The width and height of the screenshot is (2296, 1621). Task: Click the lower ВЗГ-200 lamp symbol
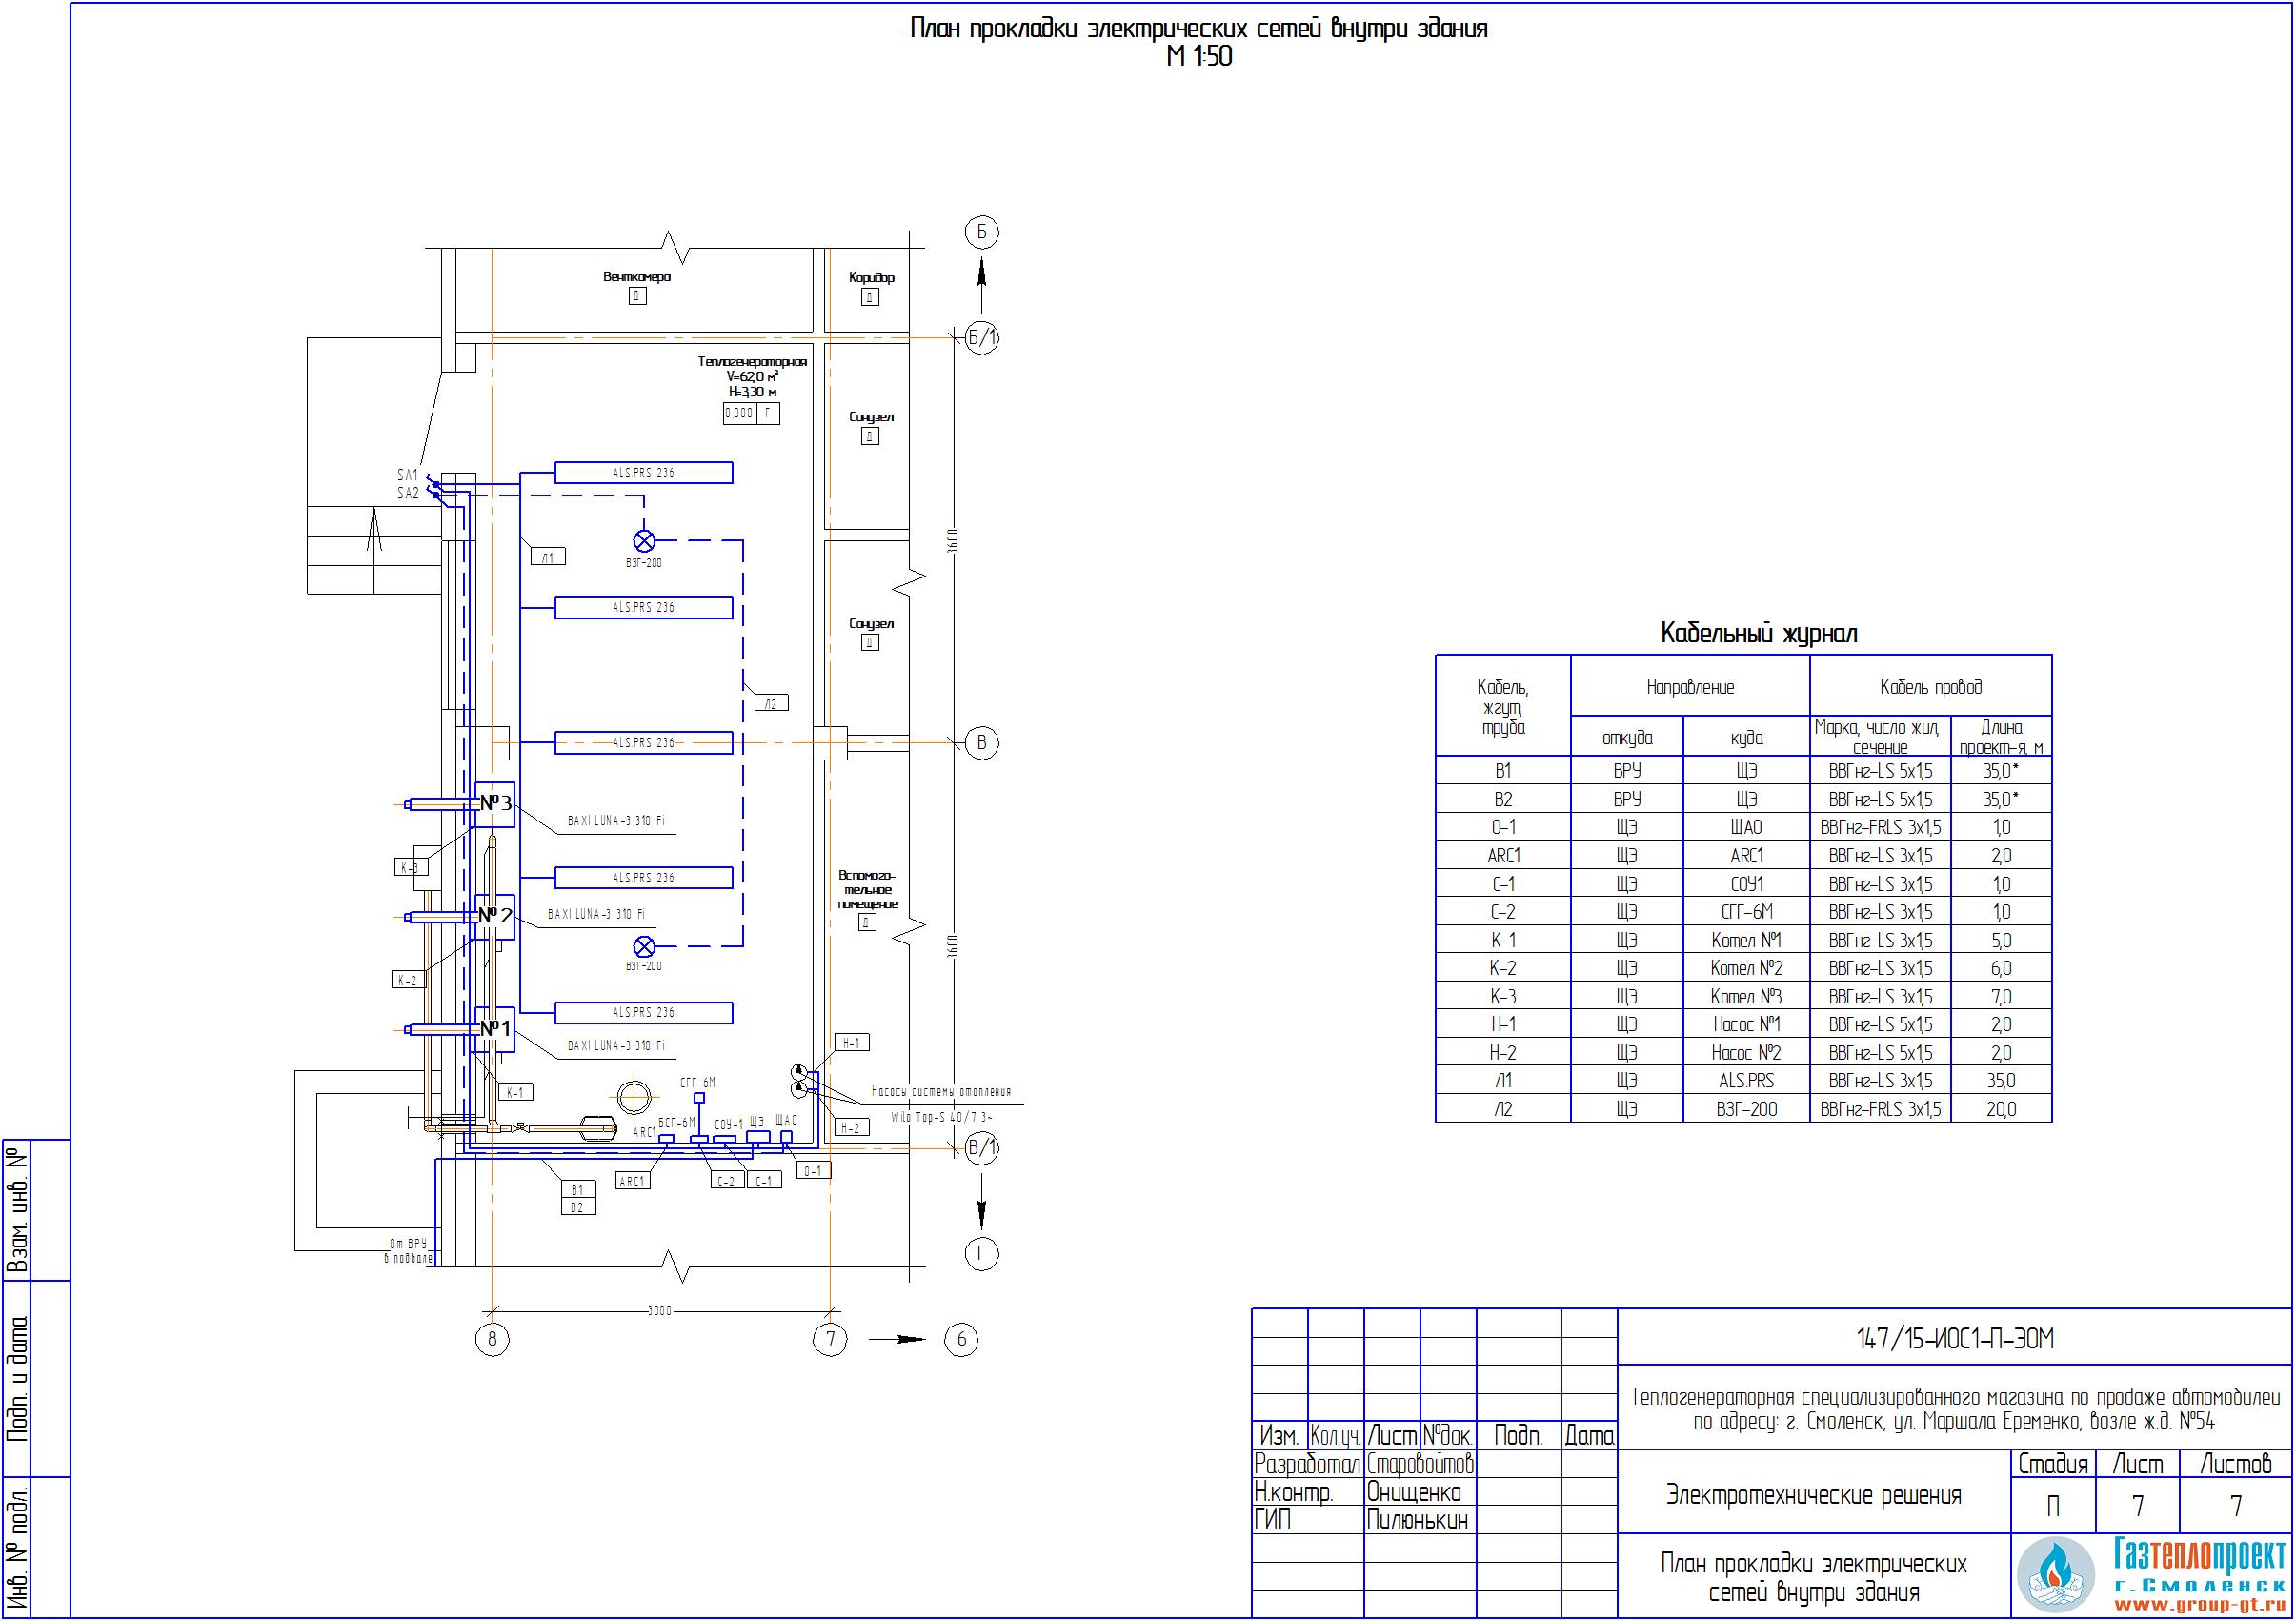(x=644, y=946)
